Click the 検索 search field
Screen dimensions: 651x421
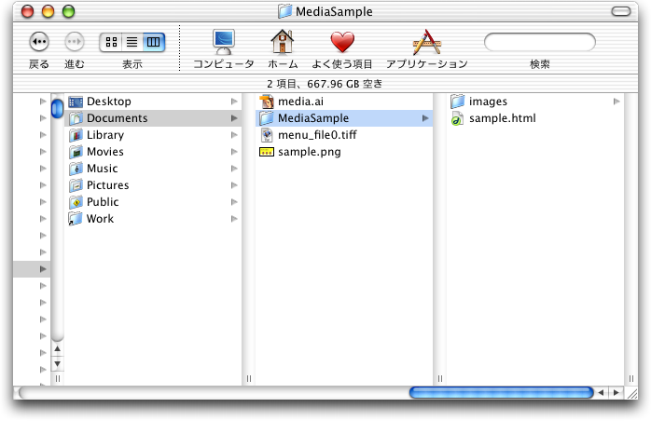coord(540,42)
